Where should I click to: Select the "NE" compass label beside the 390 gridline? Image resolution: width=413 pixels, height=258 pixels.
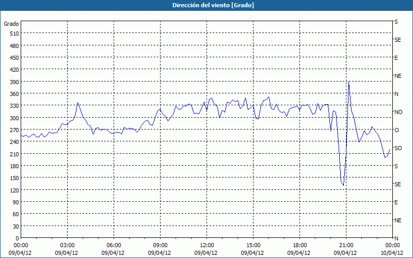point(398,76)
